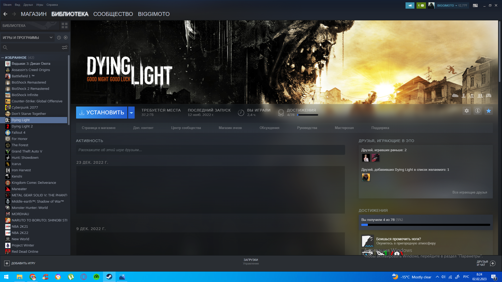
Task: Open the Справка menu
Action: tap(52, 5)
